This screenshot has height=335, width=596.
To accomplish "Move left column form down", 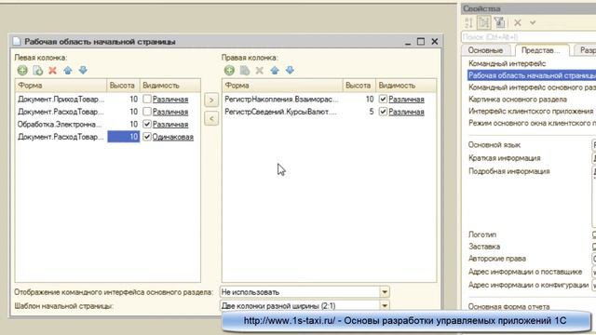I will click(x=83, y=71).
